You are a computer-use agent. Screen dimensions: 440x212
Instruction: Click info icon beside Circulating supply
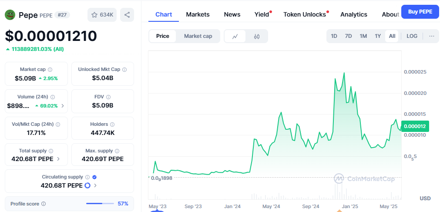pyautogui.click(x=87, y=177)
